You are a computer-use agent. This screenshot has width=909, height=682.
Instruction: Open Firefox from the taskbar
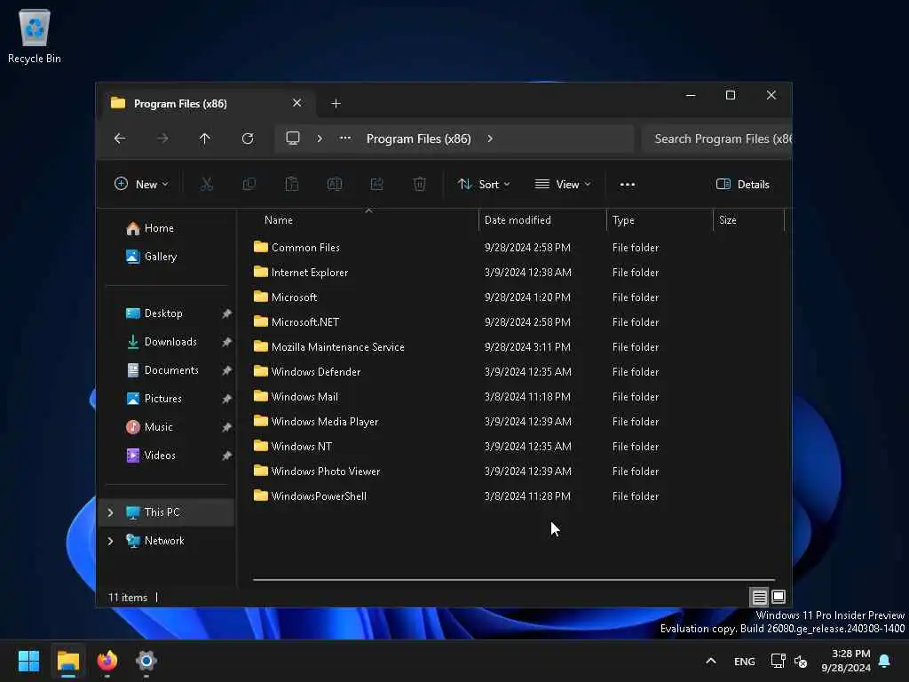pyautogui.click(x=107, y=661)
